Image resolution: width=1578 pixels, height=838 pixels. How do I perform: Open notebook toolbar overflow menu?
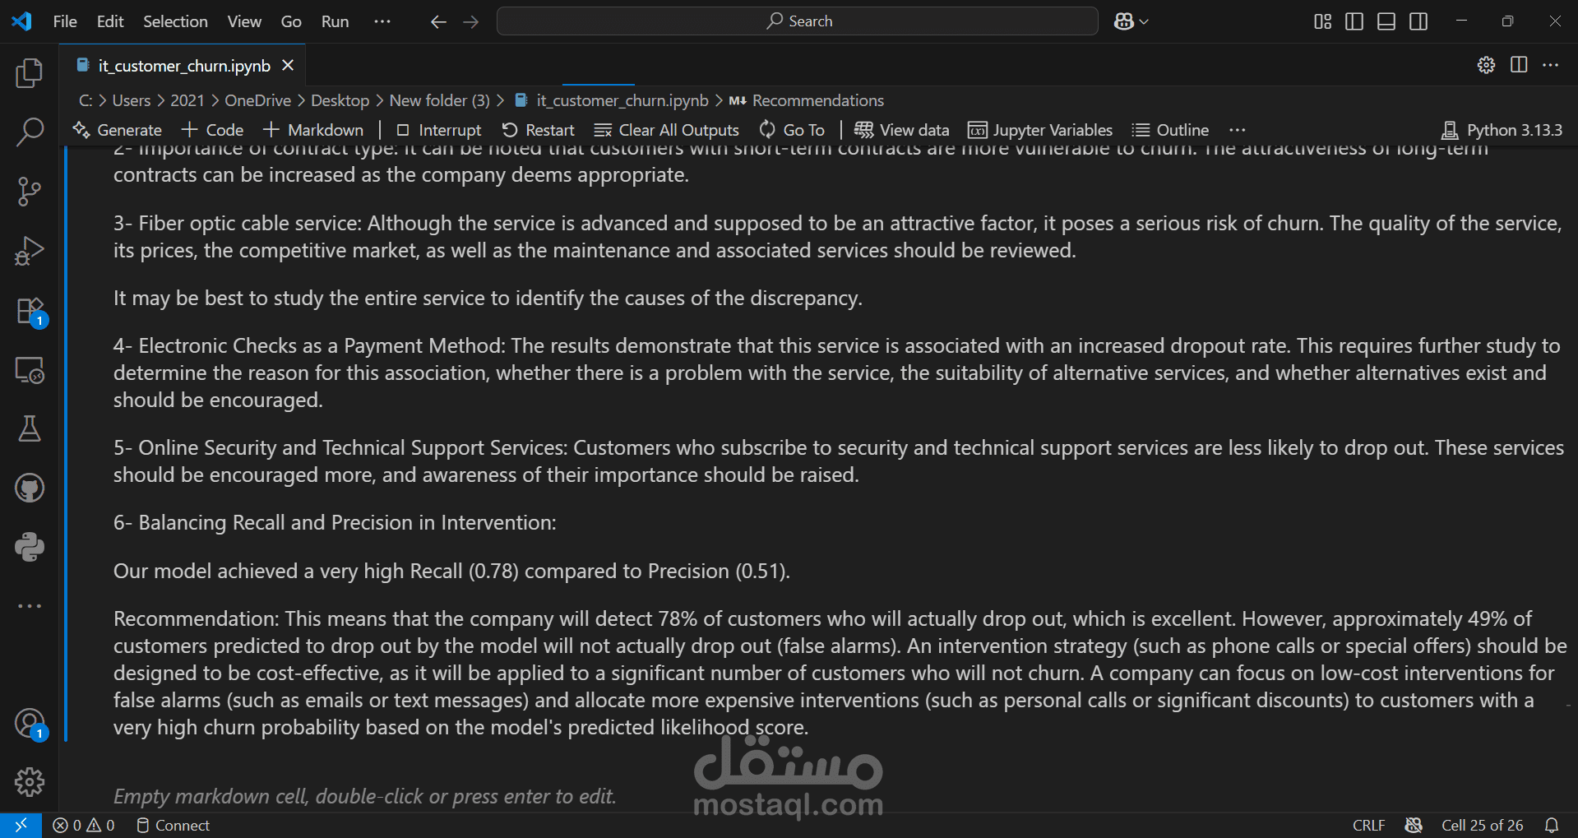tap(1237, 130)
